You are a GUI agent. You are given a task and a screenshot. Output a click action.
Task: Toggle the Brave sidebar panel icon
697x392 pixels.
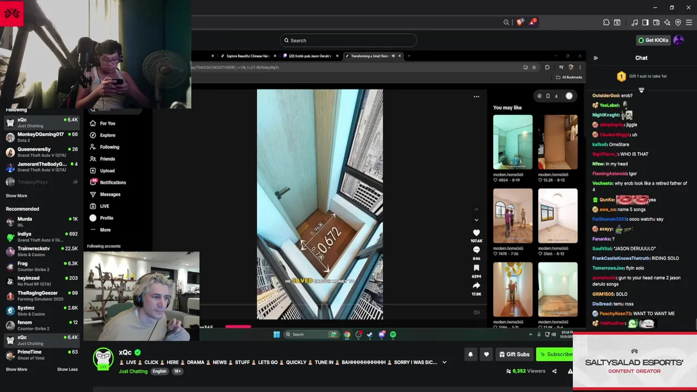pyautogui.click(x=645, y=22)
